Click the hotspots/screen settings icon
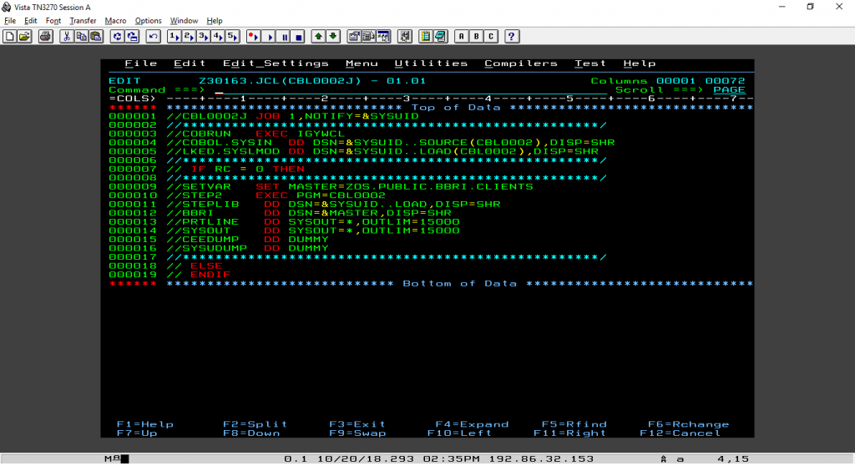855x466 pixels. (383, 37)
